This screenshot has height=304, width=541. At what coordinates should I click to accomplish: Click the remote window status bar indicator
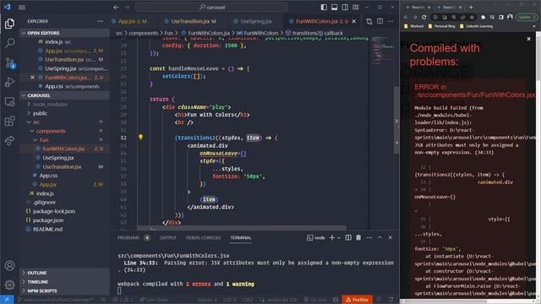(7, 300)
